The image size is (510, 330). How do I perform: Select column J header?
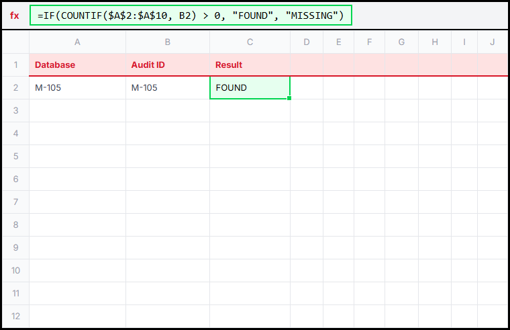click(492, 42)
